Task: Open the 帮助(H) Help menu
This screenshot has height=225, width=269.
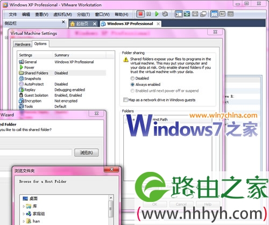Action: coord(122,14)
